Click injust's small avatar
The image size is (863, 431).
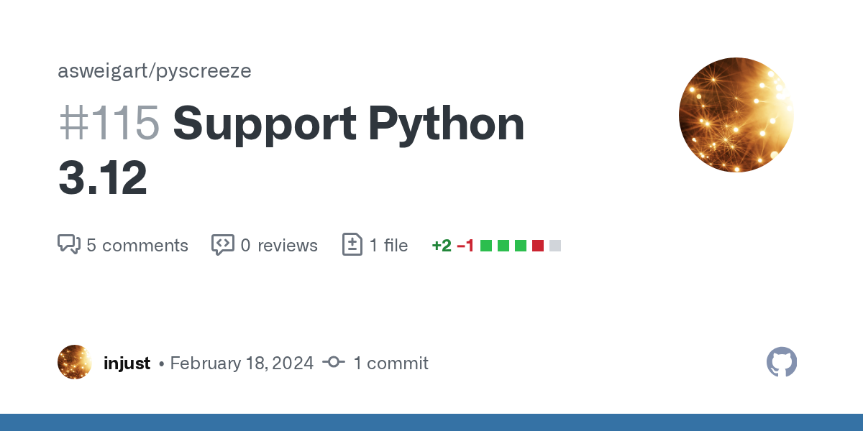tap(75, 362)
